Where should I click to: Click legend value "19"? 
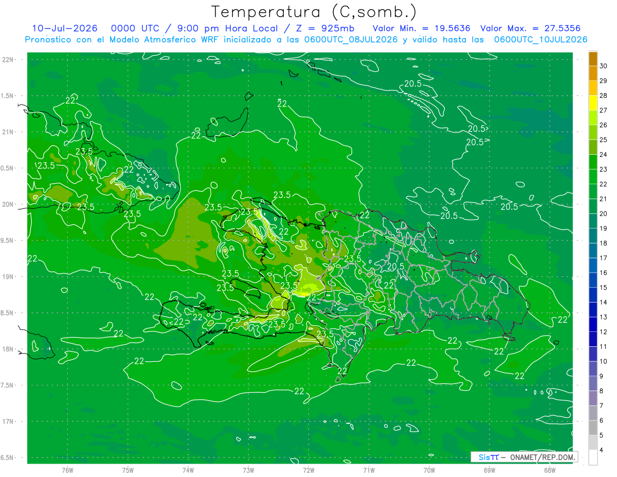click(604, 228)
